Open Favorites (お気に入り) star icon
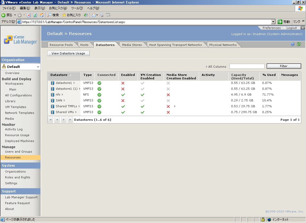Screen dimensions: 306x223 (64, 15)
